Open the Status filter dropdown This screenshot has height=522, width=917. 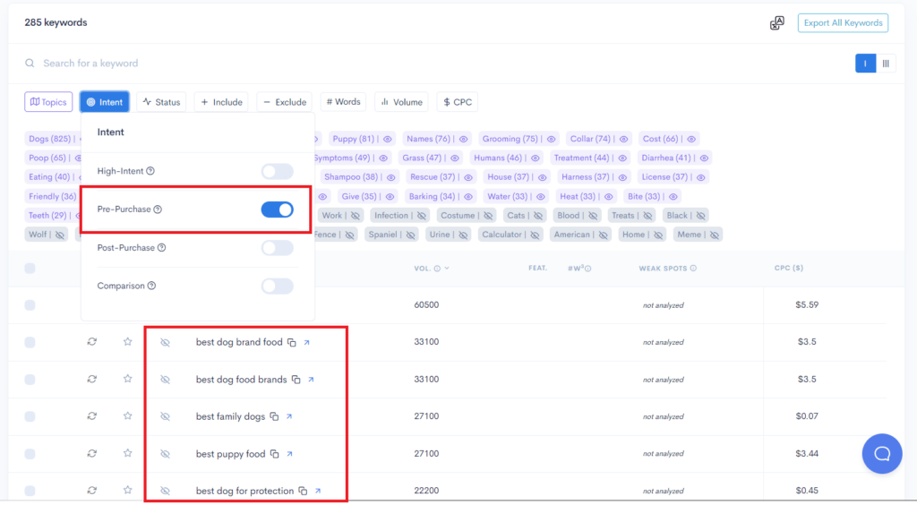click(x=161, y=101)
